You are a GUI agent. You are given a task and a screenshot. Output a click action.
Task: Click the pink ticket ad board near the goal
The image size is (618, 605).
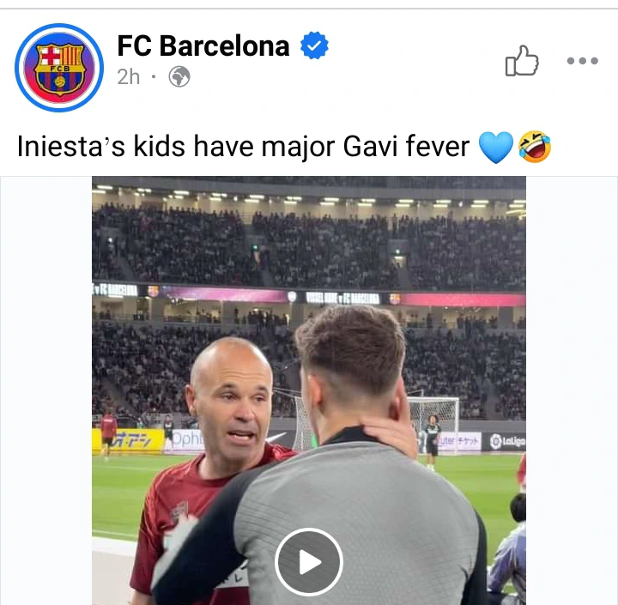pyautogui.click(x=461, y=441)
